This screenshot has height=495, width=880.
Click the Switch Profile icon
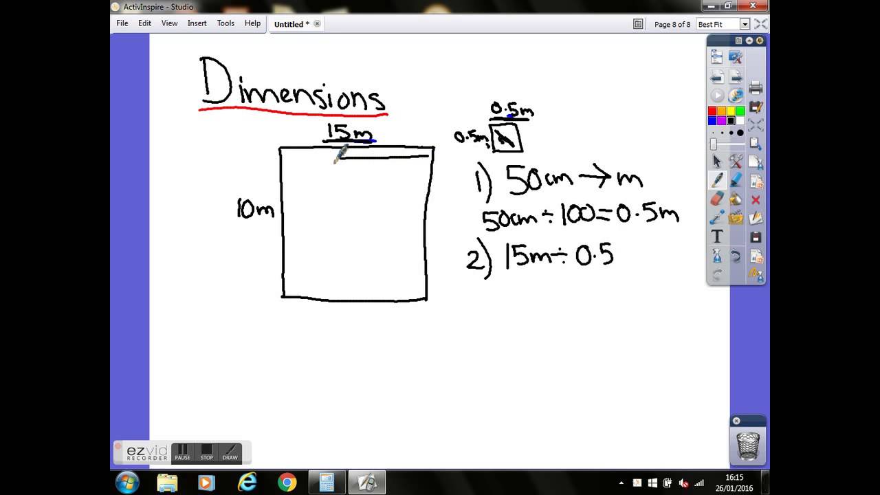pyautogui.click(x=736, y=57)
